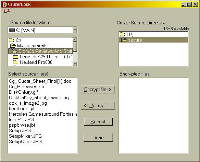Select the My Documents folder text
This screenshot has width=200, height=162.
(x=32, y=46)
